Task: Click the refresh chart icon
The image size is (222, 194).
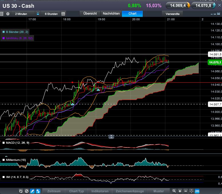Action: click(21, 191)
